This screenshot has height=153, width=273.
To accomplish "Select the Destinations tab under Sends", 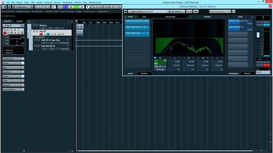I will tap(233, 74).
